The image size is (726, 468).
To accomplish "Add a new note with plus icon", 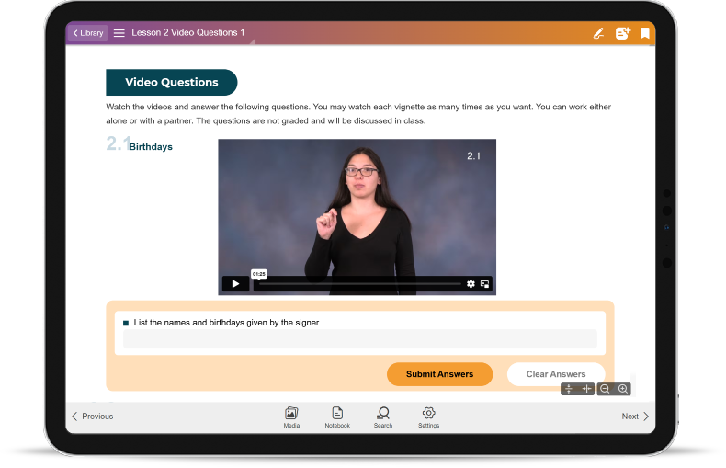I will coord(623,33).
